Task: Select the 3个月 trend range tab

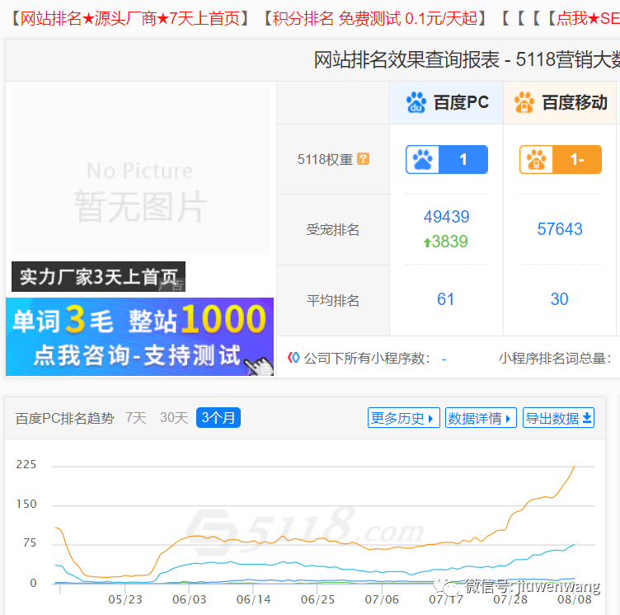Action: pyautogui.click(x=218, y=418)
